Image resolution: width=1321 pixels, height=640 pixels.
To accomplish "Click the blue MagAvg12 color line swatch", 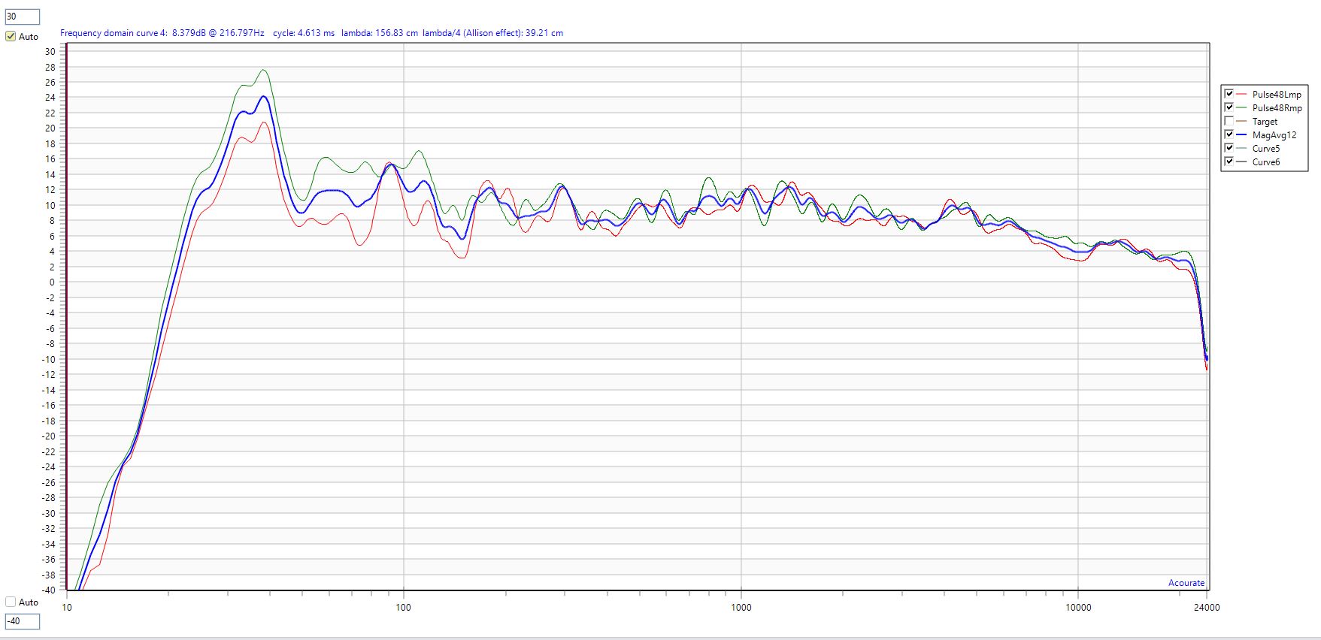I will (1241, 135).
